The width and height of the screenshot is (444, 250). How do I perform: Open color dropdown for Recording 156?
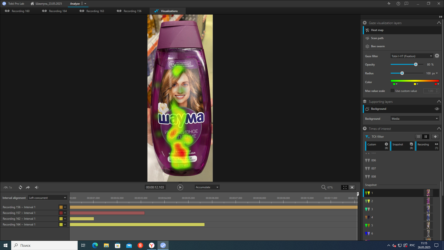click(x=65, y=207)
